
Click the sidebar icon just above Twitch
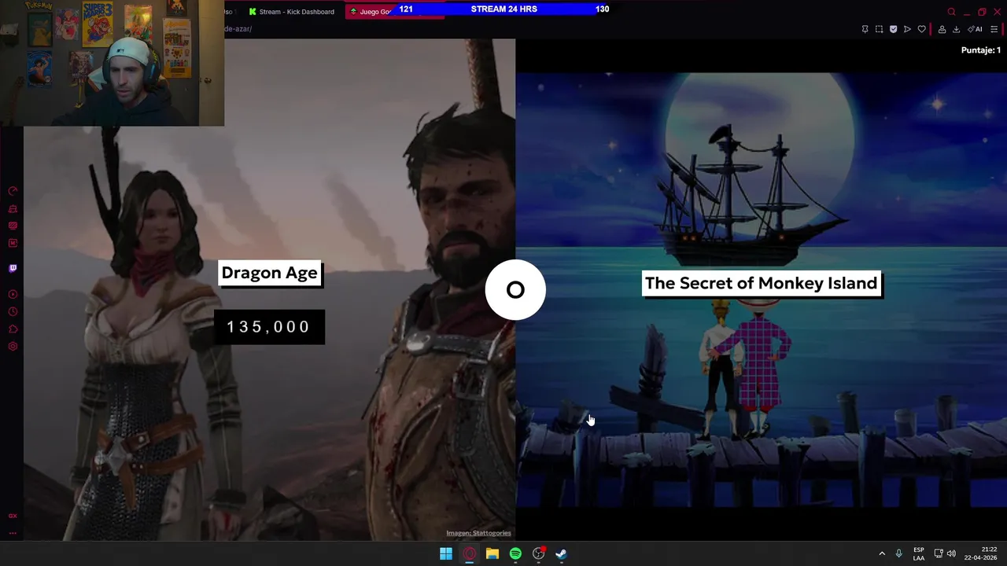[x=13, y=243]
